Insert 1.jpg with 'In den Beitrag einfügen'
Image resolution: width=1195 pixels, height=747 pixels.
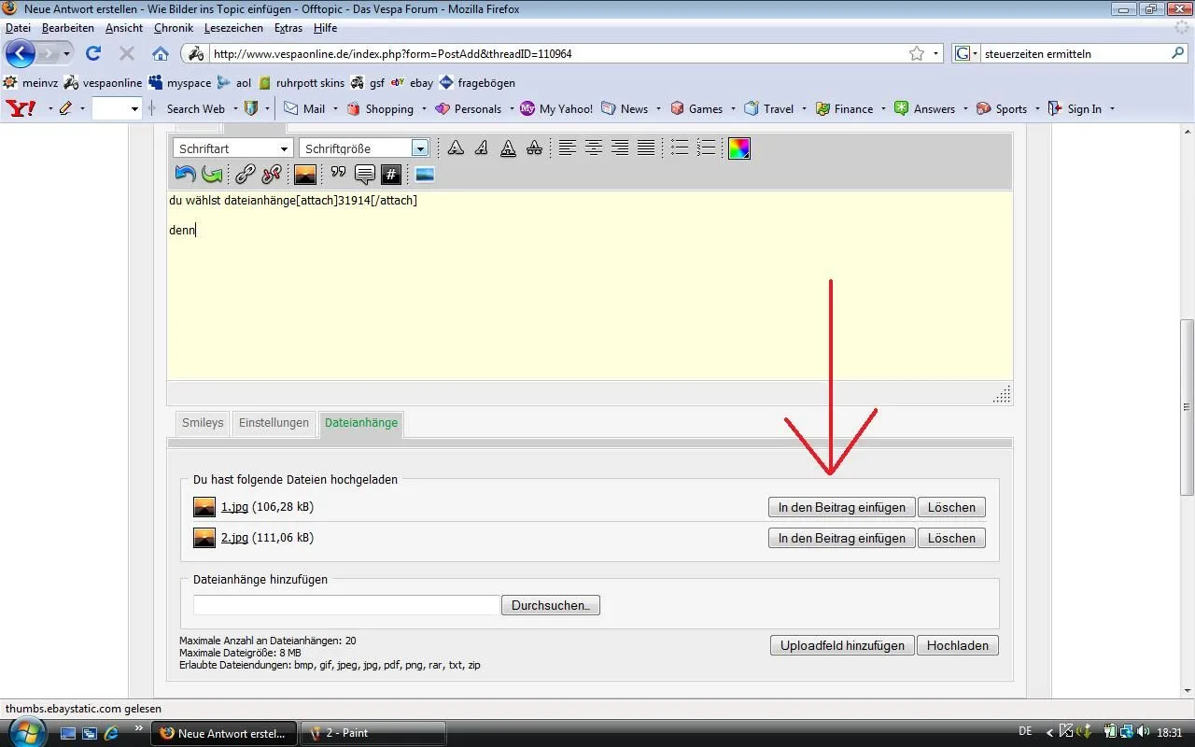point(841,508)
